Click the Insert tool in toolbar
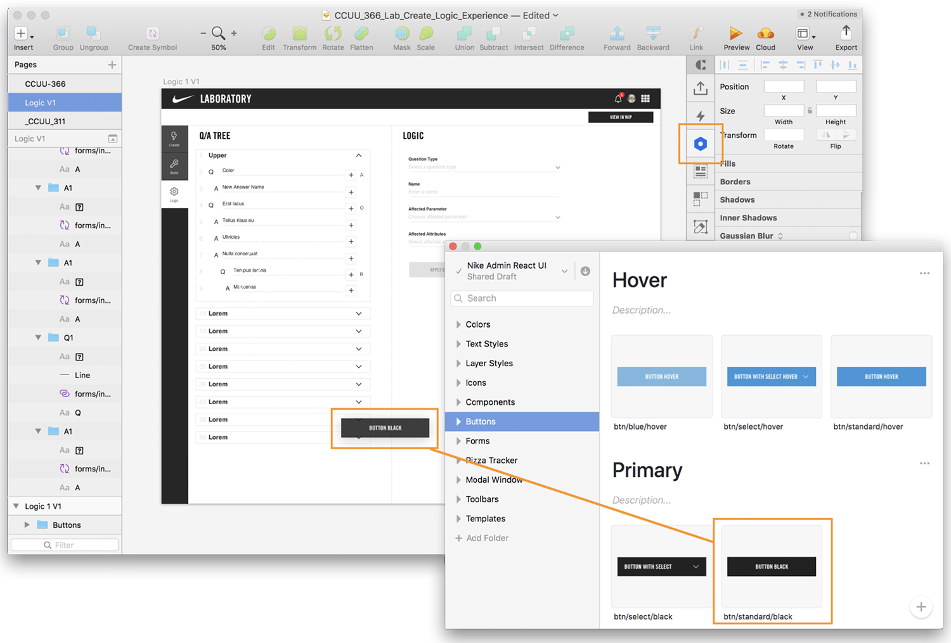 click(x=22, y=34)
